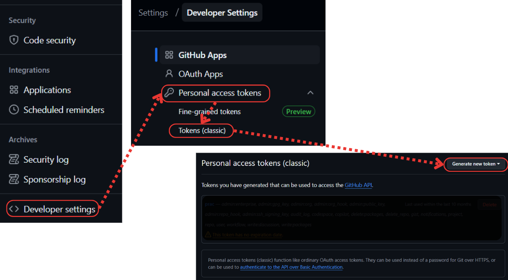
Task: Click the Sponsorship log icon
Action: (14, 180)
